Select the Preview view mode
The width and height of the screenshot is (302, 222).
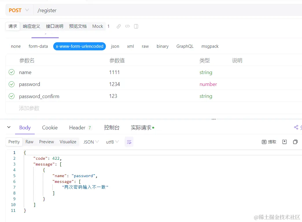coord(46,142)
